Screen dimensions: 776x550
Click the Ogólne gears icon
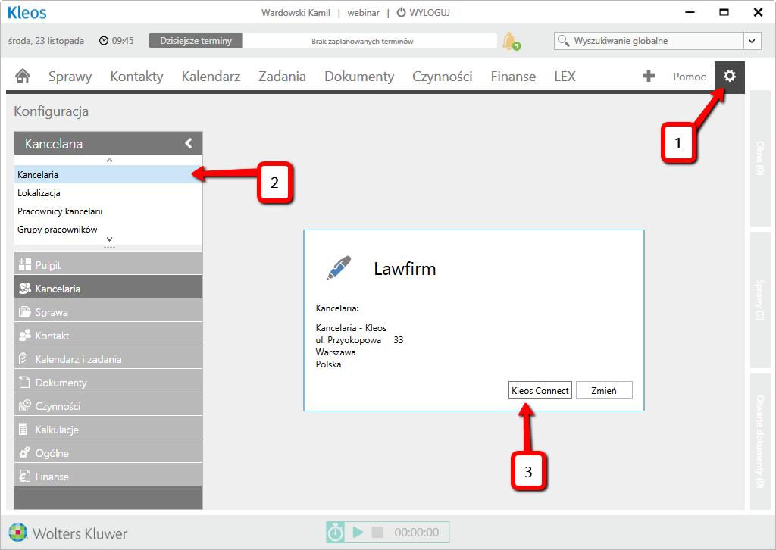[25, 452]
